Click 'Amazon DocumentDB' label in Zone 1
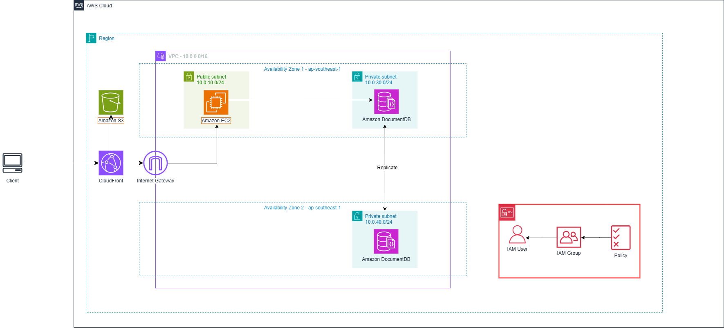Viewport: 724px width, 328px height. click(386, 119)
